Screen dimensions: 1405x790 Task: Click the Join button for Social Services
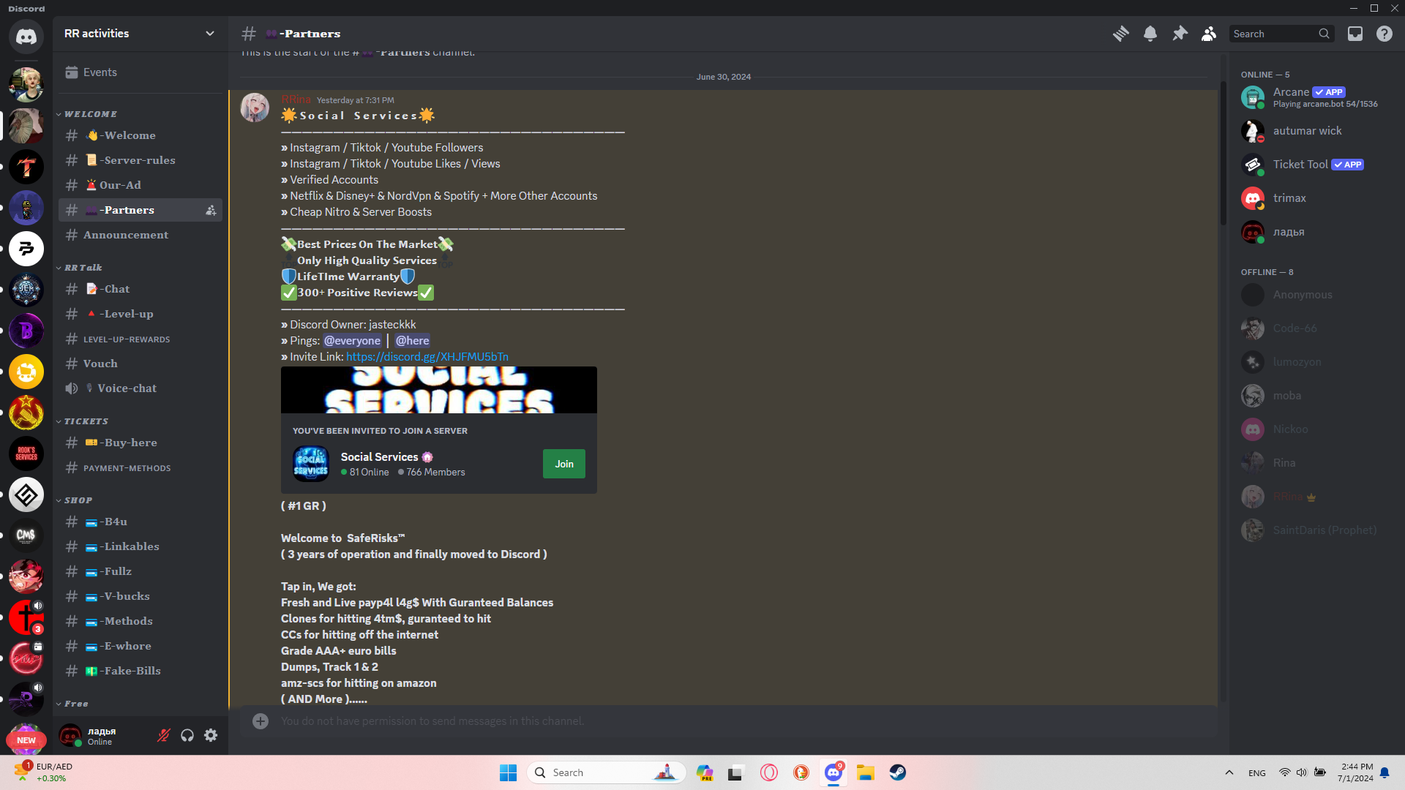click(564, 464)
